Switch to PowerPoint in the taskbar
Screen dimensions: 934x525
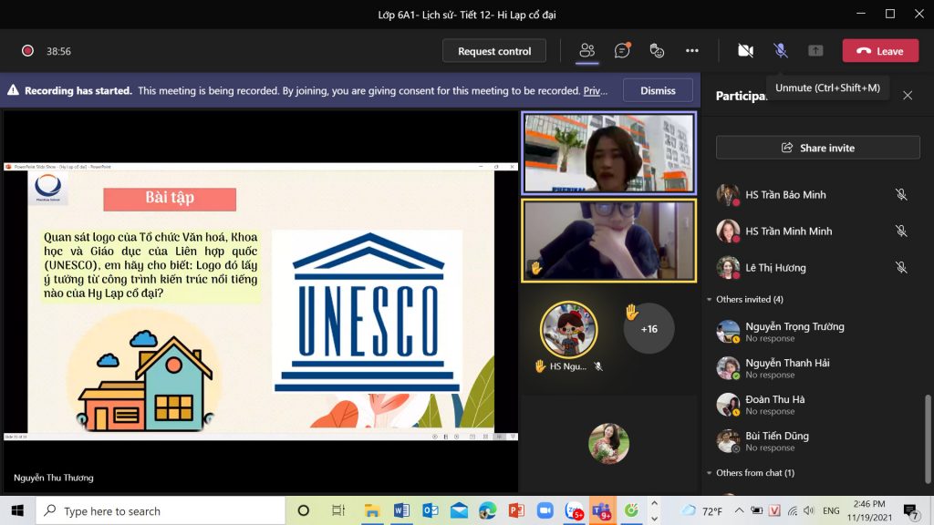coord(516,510)
